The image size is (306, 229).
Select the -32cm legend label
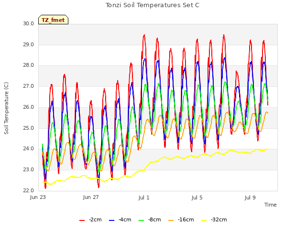point(219,219)
